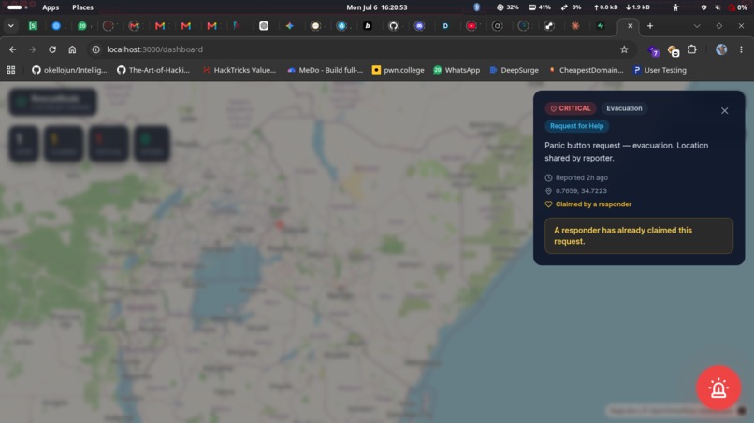The image size is (754, 423).
Task: Open the Extensions puzzle-piece menu
Action: pos(692,49)
